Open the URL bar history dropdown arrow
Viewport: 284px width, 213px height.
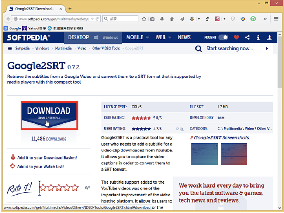92,19
